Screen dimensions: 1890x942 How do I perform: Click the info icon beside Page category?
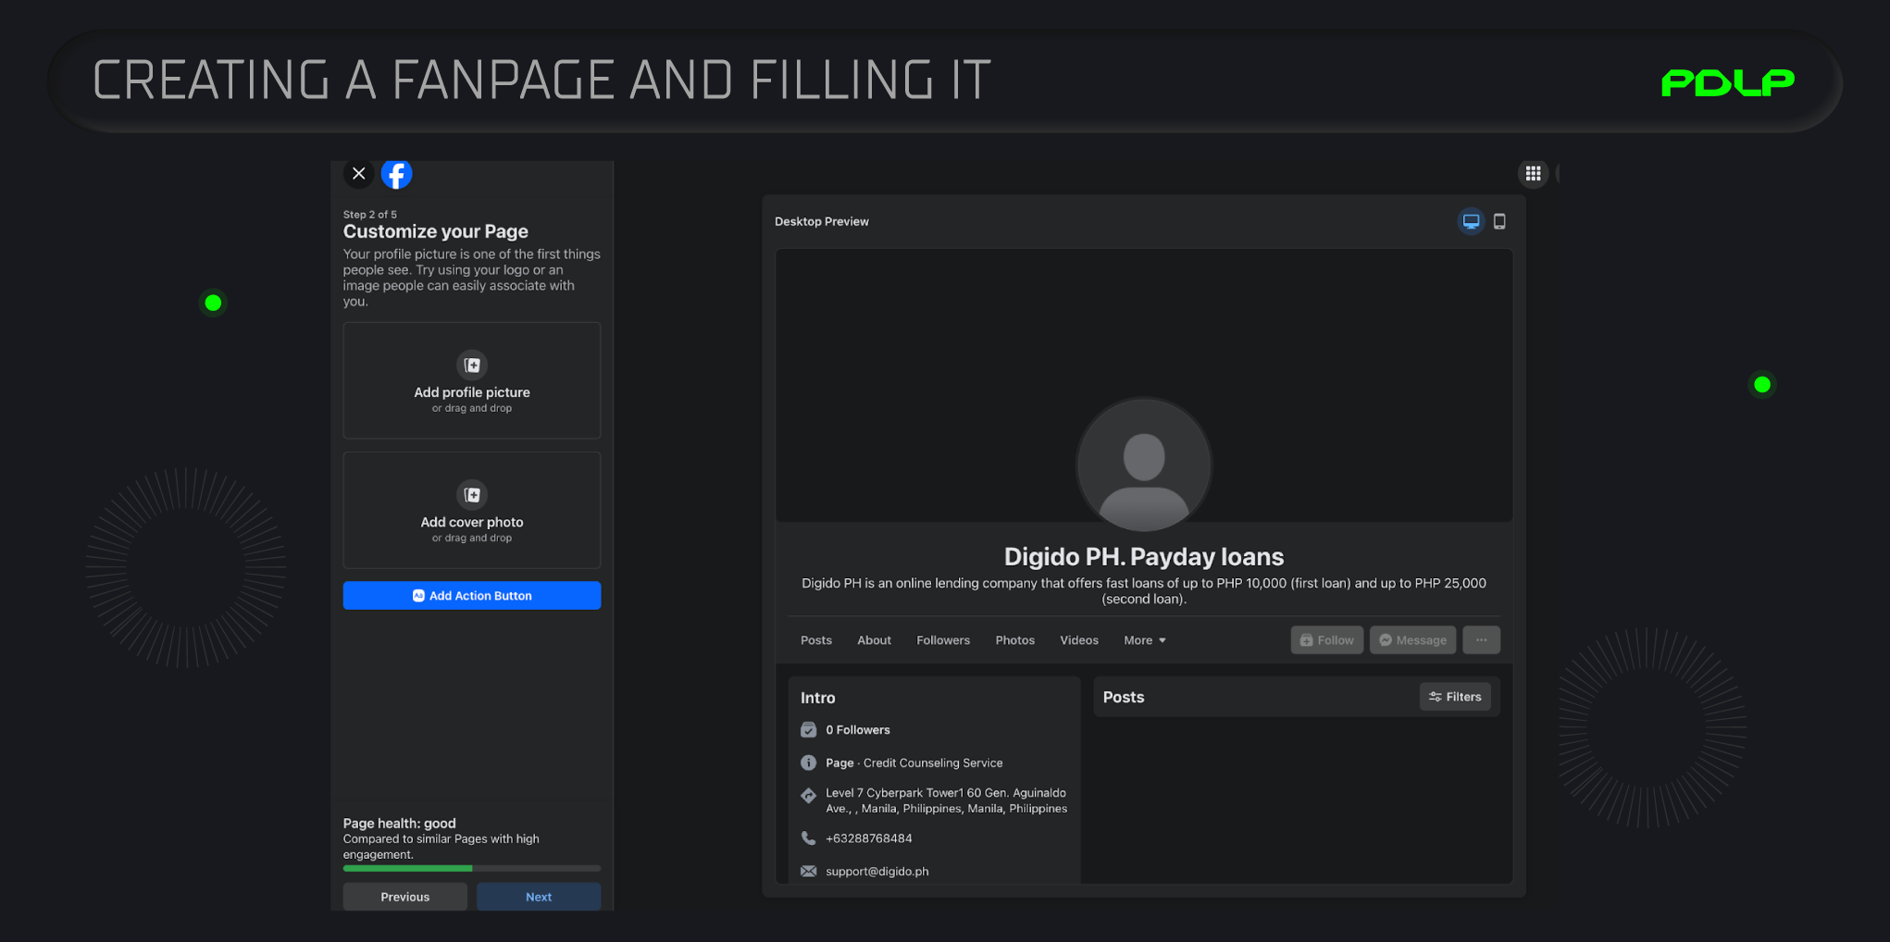pyautogui.click(x=808, y=763)
